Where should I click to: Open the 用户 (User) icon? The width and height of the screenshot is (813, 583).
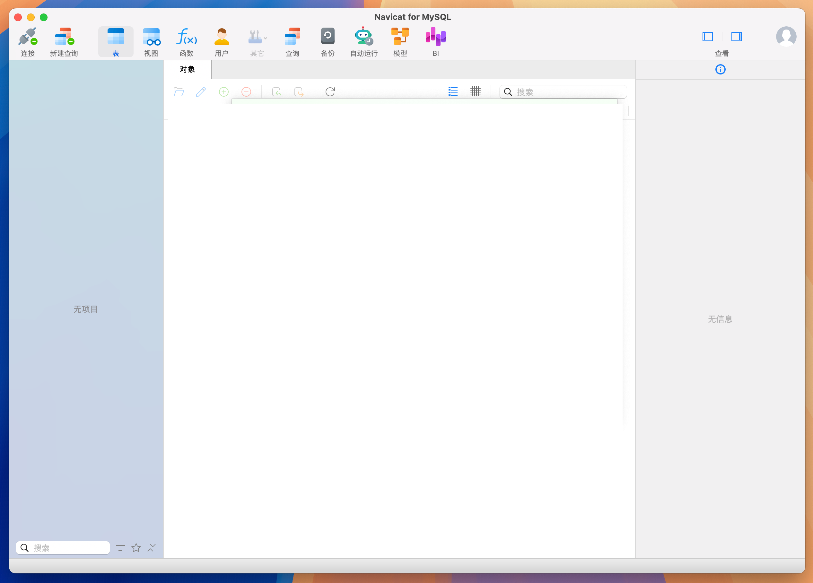(x=222, y=42)
